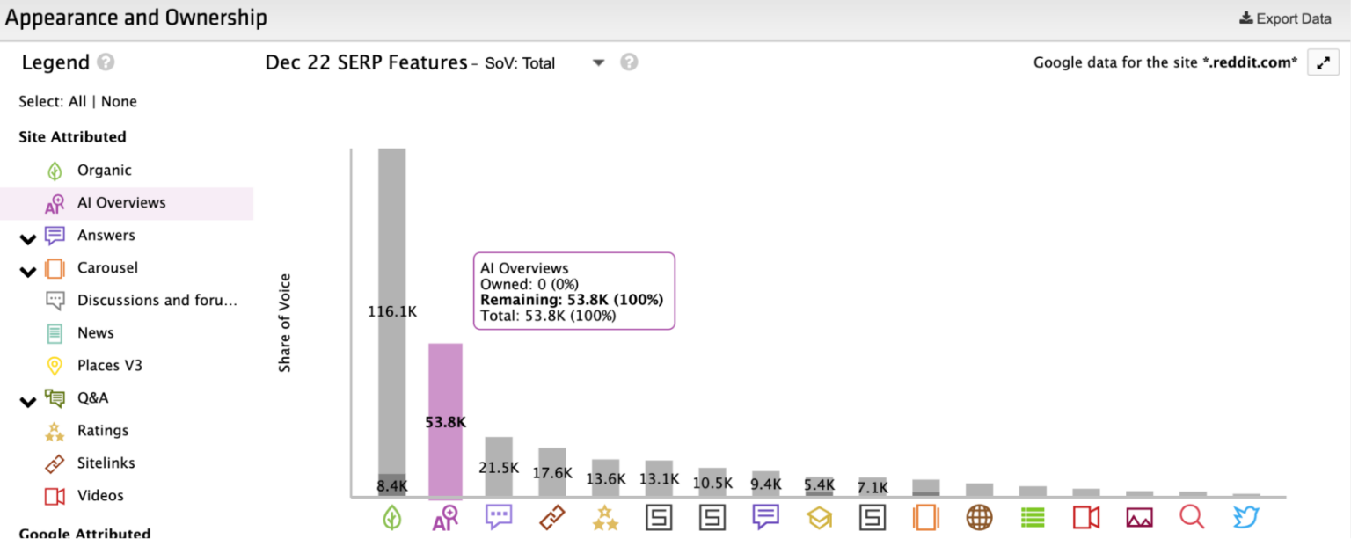Toggle AI Overviews in the Site Attributed legend
The height and width of the screenshot is (539, 1351).
tap(123, 202)
